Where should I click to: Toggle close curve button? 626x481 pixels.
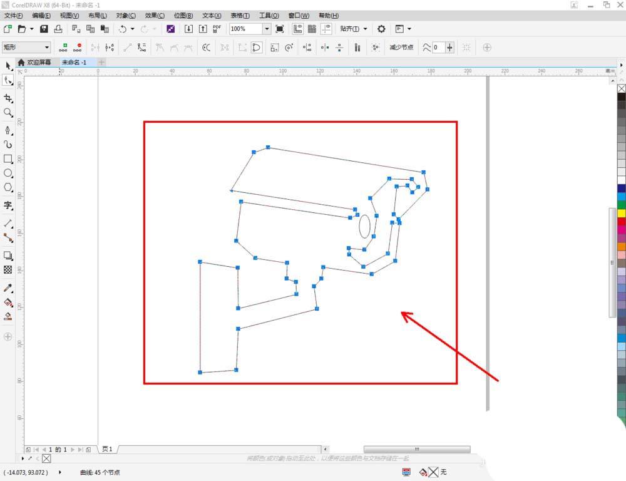click(x=256, y=48)
